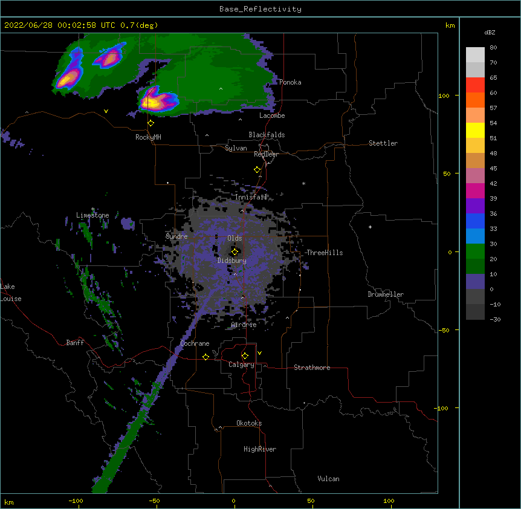Screen dimensions: 521x509
Task: Click the Cochrane label
Action: tap(195, 343)
